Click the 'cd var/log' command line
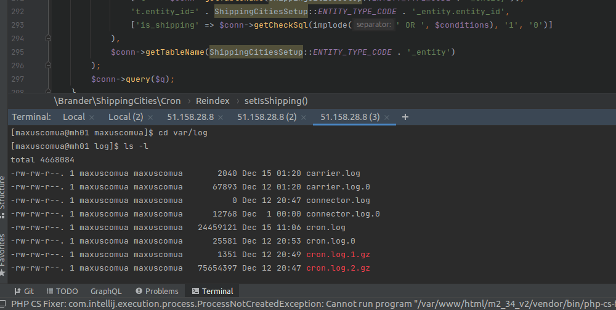Image resolution: width=616 pixels, height=310 pixels. coord(183,133)
